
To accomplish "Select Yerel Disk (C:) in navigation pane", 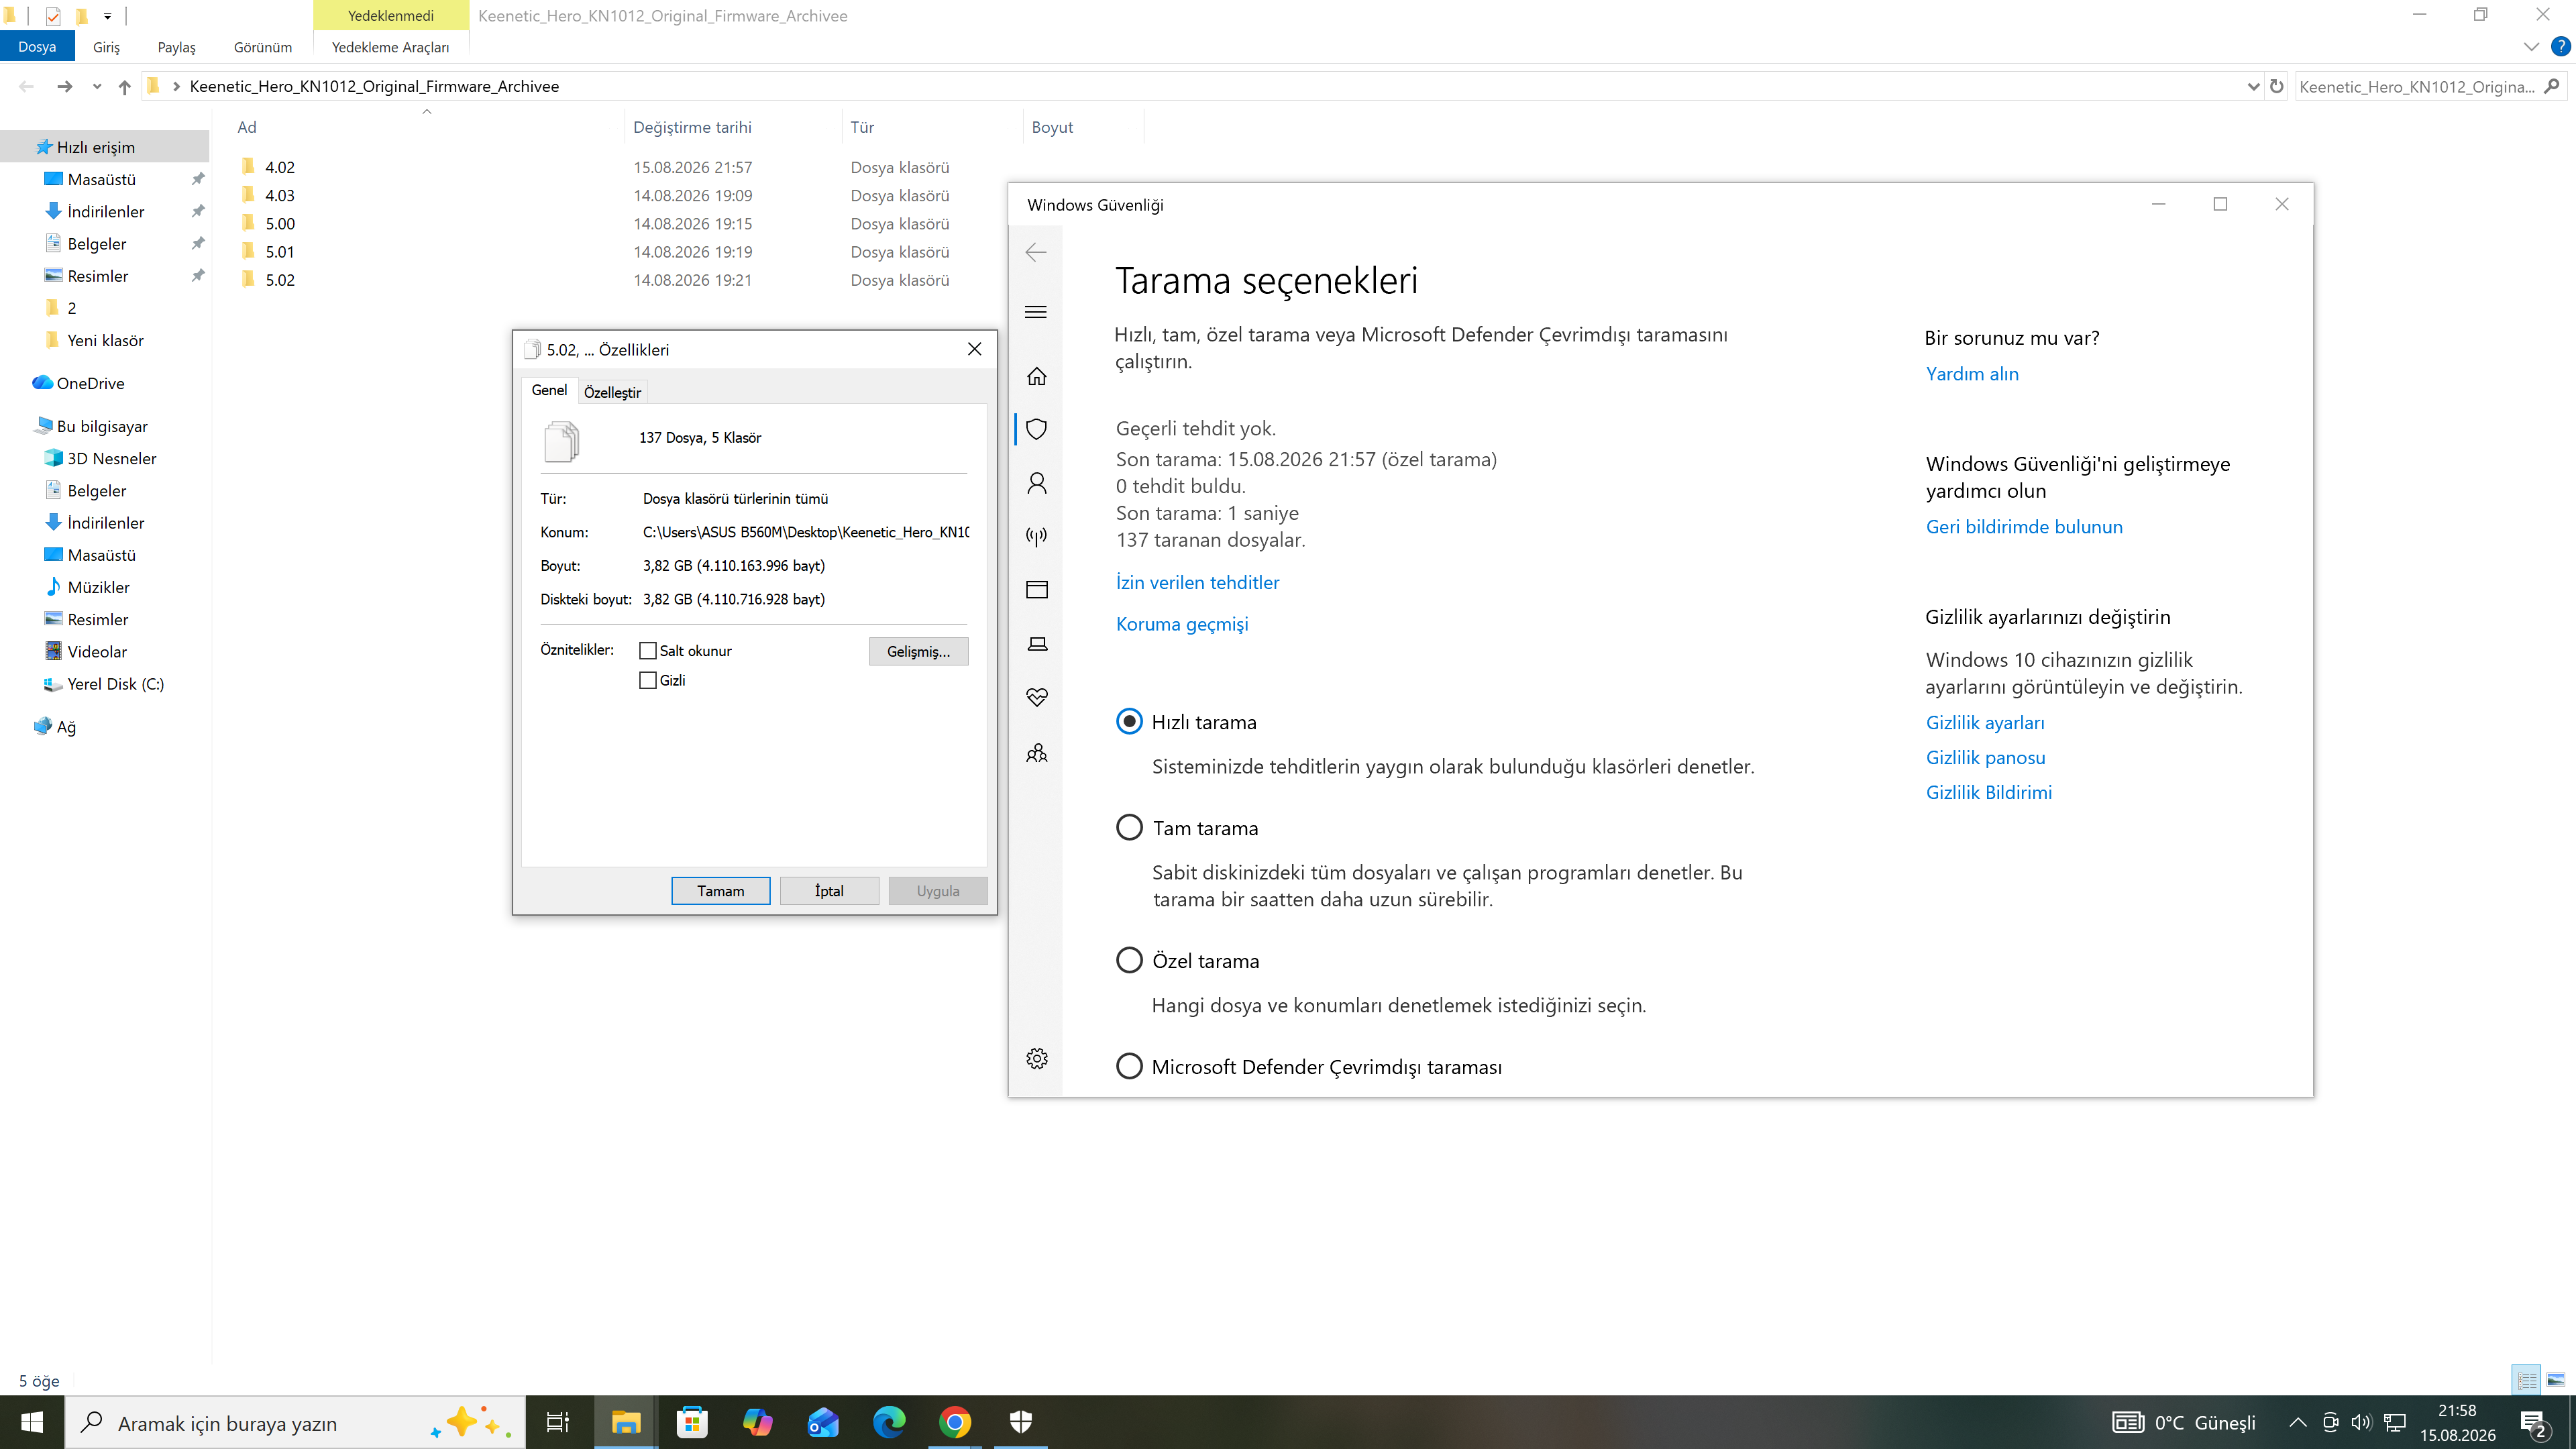I will click(115, 684).
